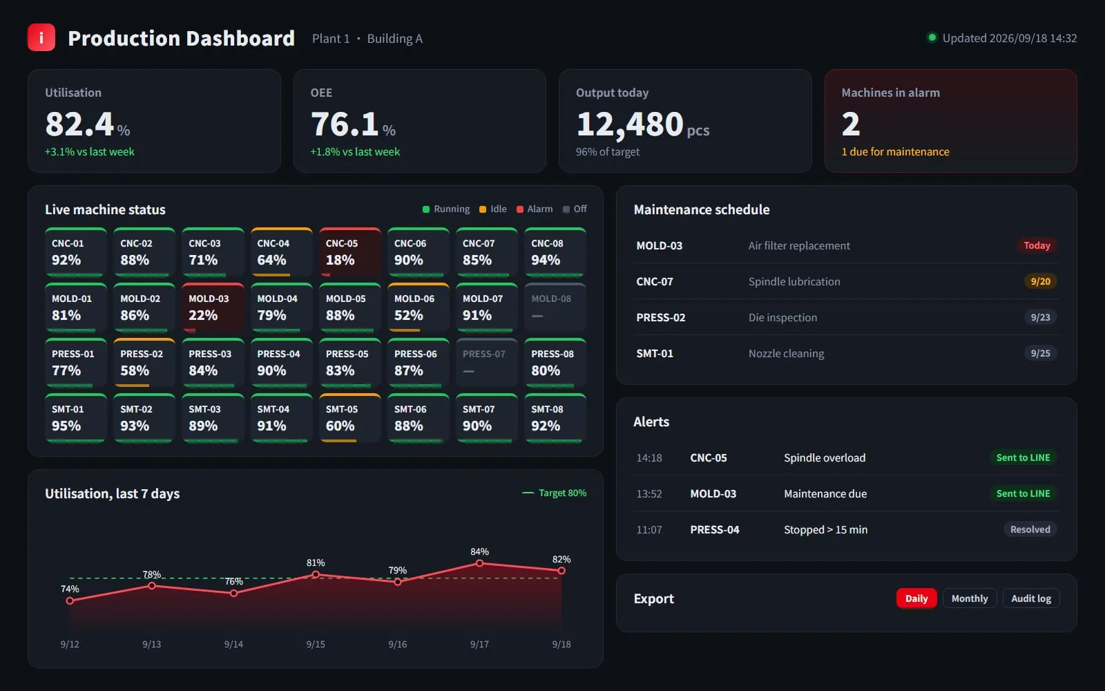Image resolution: width=1105 pixels, height=691 pixels.
Task: Click the 9/18 chart point at 82%
Action: click(561, 571)
